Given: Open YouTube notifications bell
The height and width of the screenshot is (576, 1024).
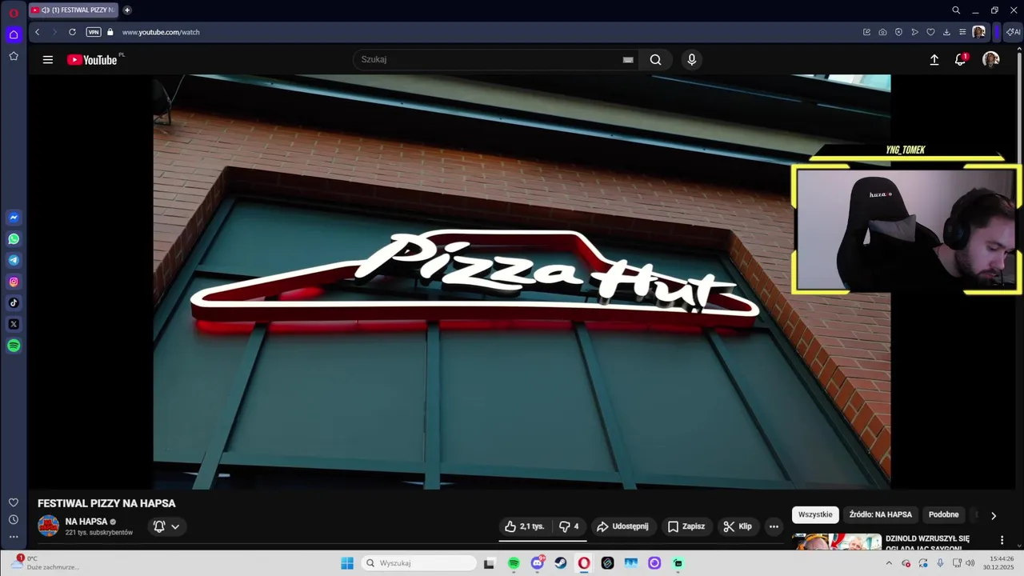Looking at the screenshot, I should [x=960, y=59].
